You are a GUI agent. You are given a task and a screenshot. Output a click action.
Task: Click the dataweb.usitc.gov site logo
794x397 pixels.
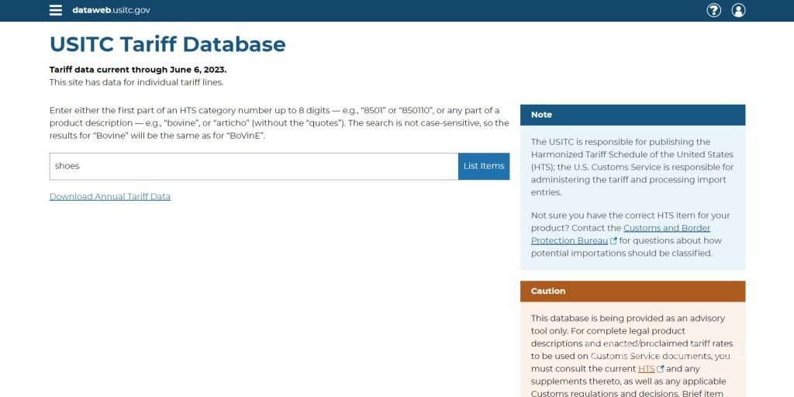point(111,10)
